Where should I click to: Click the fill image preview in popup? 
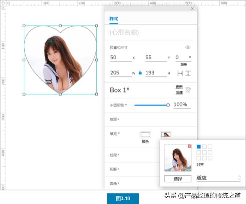click(x=178, y=158)
